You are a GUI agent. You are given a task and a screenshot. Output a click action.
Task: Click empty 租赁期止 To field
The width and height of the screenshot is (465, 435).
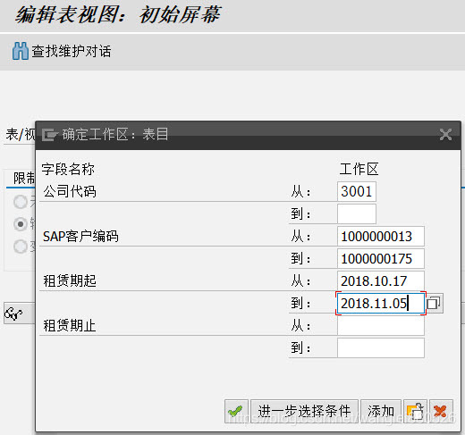(381, 348)
